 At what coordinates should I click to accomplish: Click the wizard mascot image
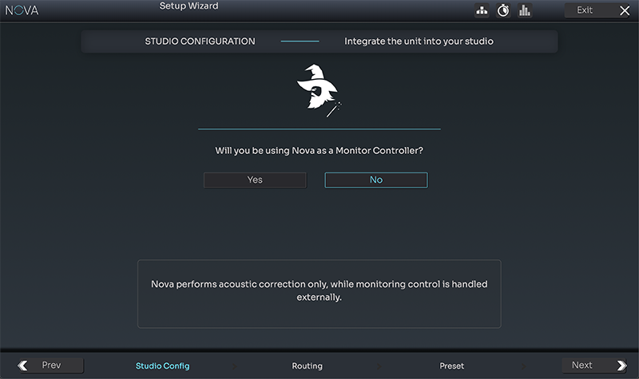point(319,90)
